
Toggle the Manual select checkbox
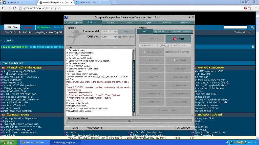click(x=120, y=37)
